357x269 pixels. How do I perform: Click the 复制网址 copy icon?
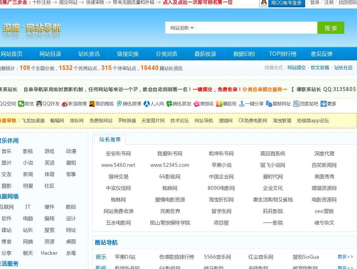tap(269, 104)
